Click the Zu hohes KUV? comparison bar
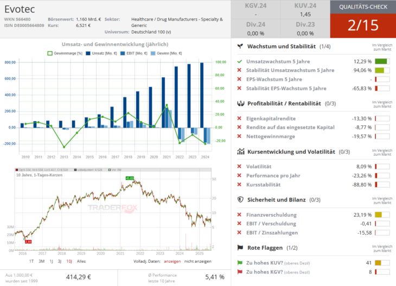Viewport: 396px width, 286px height. tap(382, 263)
